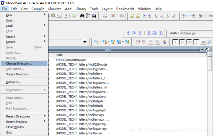The image size is (213, 136).
Task: Open the Tools menu
Action: coord(94,9)
